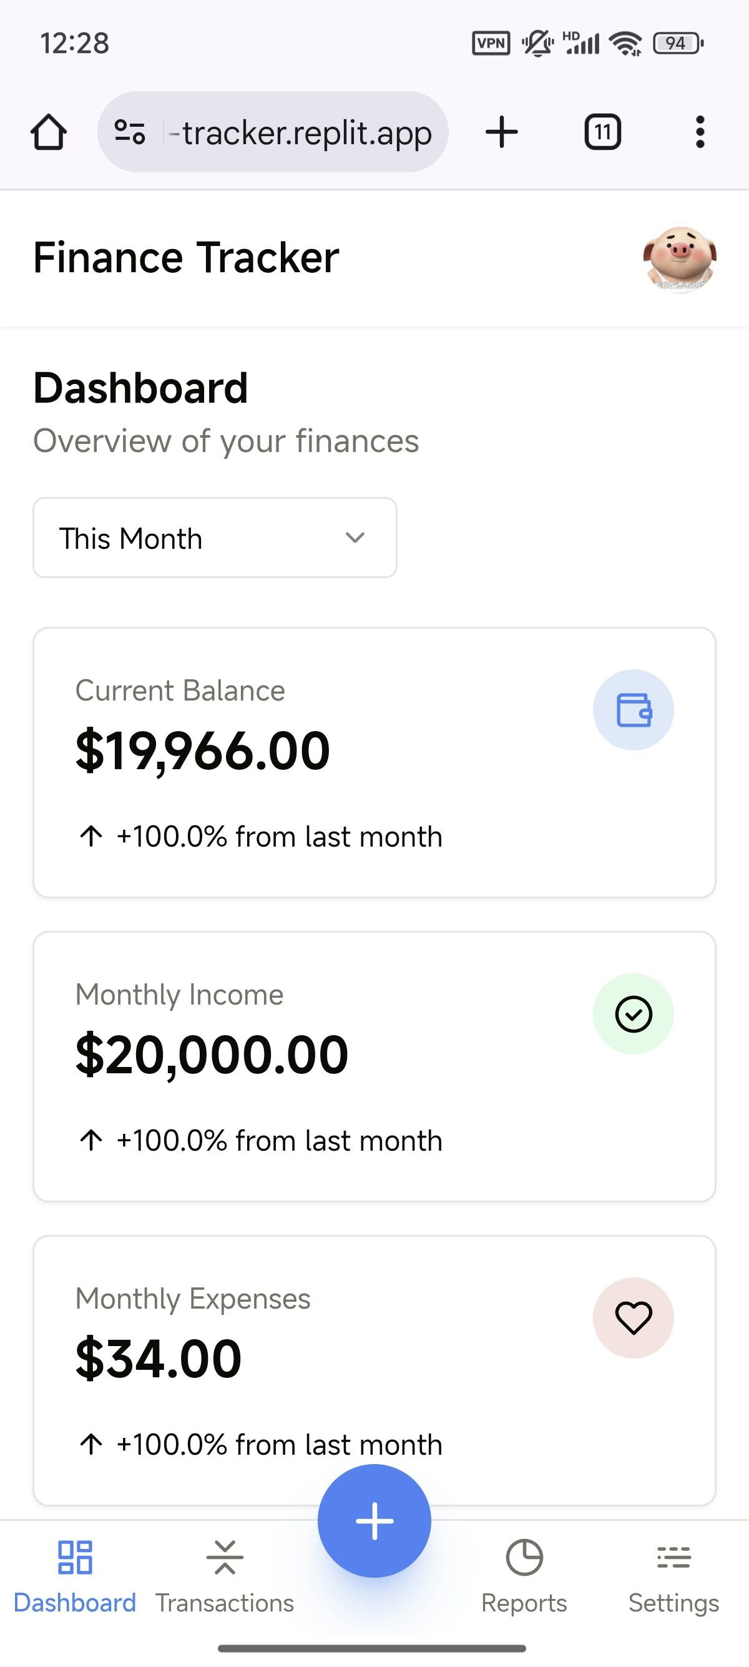This screenshot has width=749, height=1667.
Task: Click the wallet icon on Current Balance
Action: click(x=634, y=710)
